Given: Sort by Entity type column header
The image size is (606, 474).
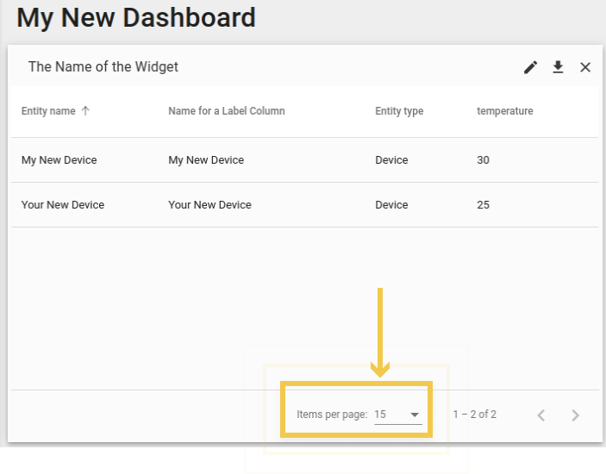Looking at the screenshot, I should (399, 111).
